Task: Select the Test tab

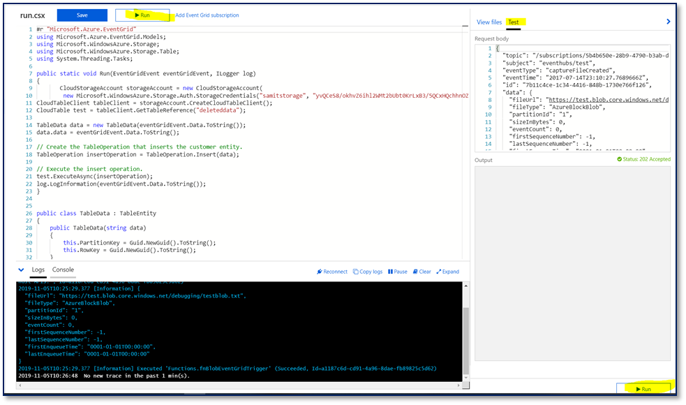Action: coord(514,22)
